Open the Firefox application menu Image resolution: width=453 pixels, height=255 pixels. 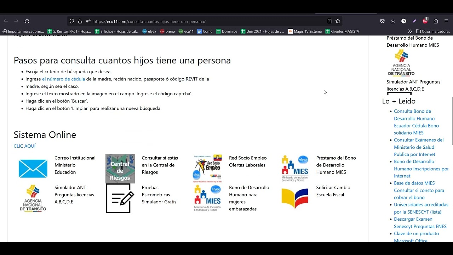click(446, 21)
